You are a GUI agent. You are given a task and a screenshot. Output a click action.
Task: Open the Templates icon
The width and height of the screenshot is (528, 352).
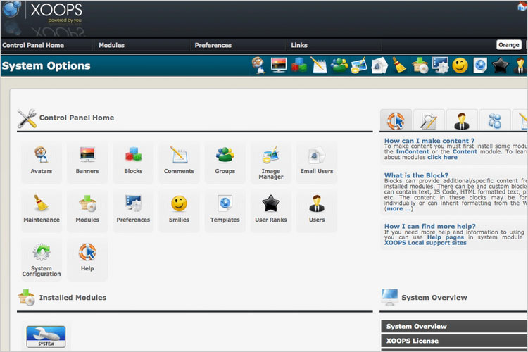point(225,208)
